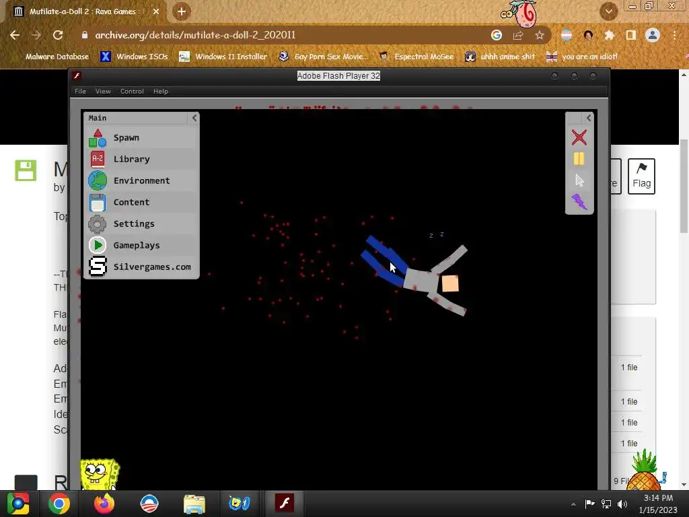Click the Flag button on archive page

coord(641,176)
